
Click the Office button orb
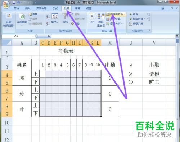[x=6, y=5]
